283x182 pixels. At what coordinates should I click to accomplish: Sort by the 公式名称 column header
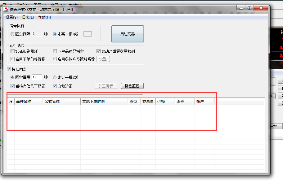62,101
